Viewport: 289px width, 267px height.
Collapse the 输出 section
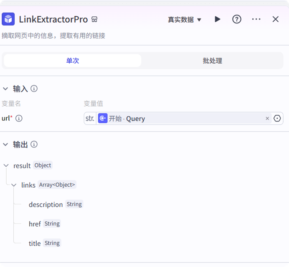coord(6,144)
